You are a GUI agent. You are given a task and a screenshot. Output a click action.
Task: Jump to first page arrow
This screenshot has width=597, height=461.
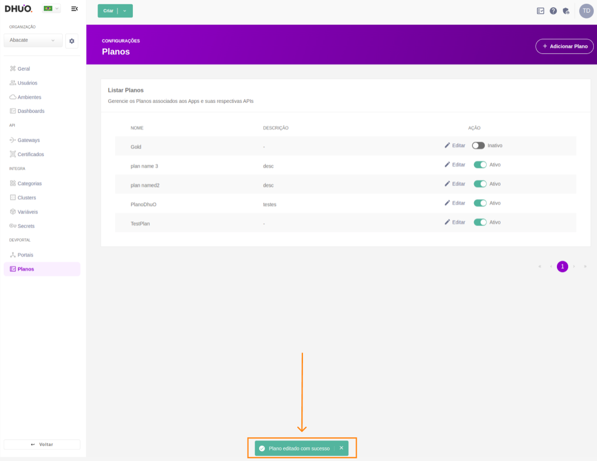540,267
